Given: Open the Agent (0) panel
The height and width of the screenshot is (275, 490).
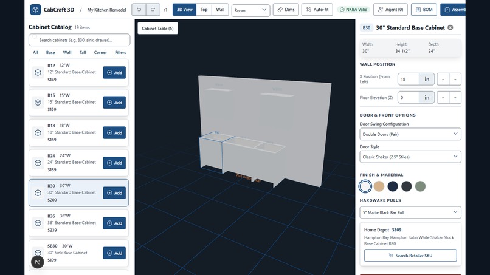Looking at the screenshot, I should point(391,10).
